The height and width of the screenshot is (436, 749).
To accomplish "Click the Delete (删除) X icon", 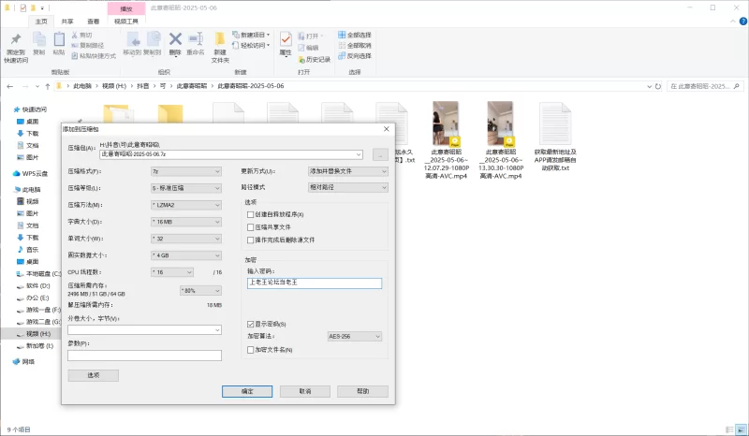I will pos(175,38).
